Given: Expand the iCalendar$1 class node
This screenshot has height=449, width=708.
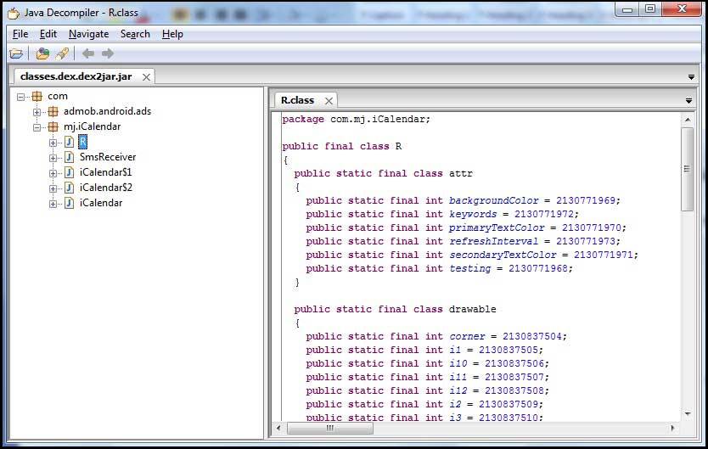Looking at the screenshot, I should (x=53, y=172).
